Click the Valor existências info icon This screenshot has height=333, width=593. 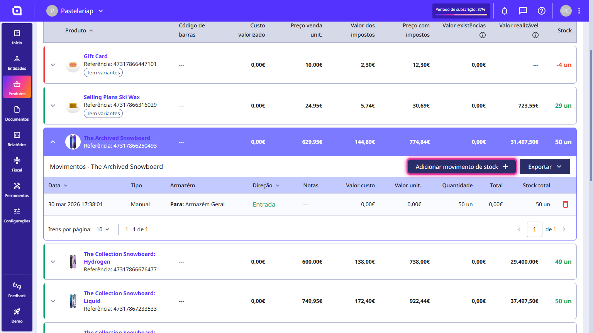483,35
